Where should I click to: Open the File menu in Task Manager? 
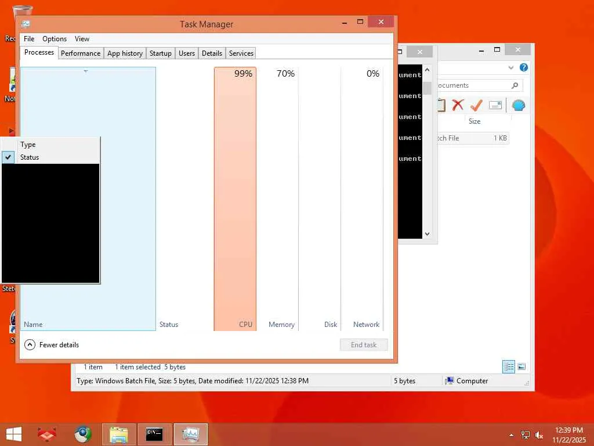click(x=29, y=39)
